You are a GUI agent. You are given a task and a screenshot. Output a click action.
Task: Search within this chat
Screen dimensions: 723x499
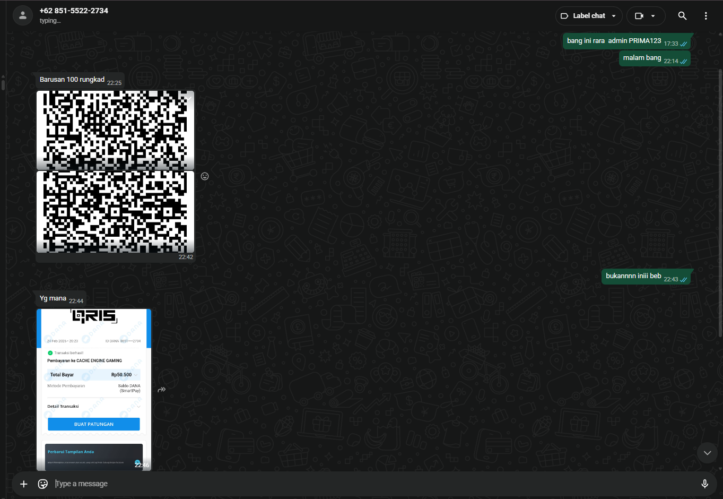pyautogui.click(x=683, y=16)
